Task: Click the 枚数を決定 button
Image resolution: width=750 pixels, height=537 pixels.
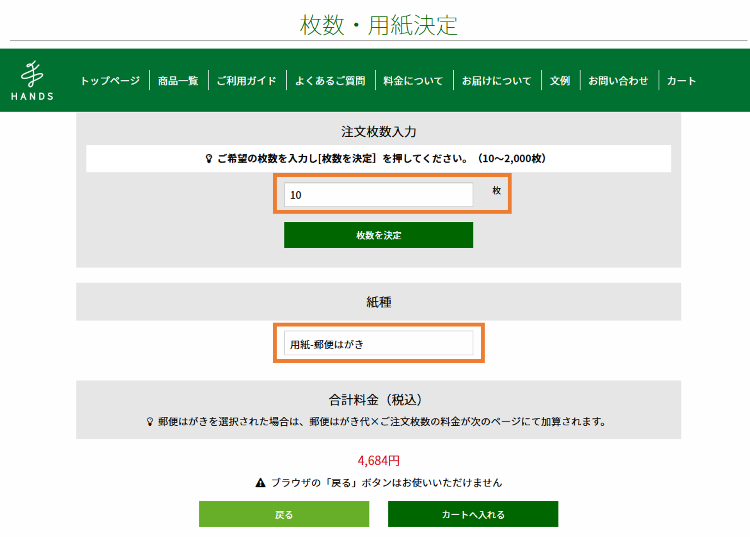Action: click(x=379, y=235)
